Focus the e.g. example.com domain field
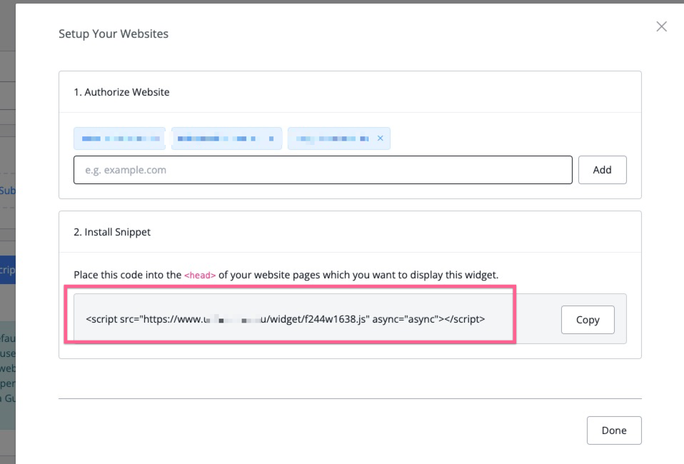Image resolution: width=684 pixels, height=464 pixels. coord(323,170)
